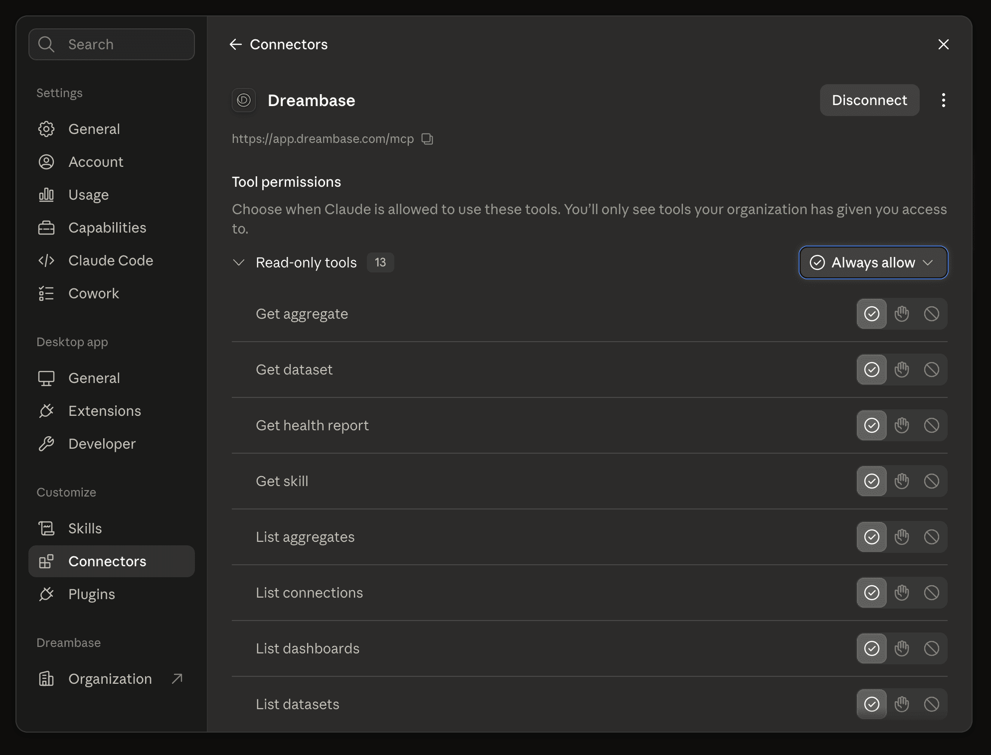Viewport: 991px width, 755px height.
Task: Click the Search settings field
Action: click(x=112, y=44)
